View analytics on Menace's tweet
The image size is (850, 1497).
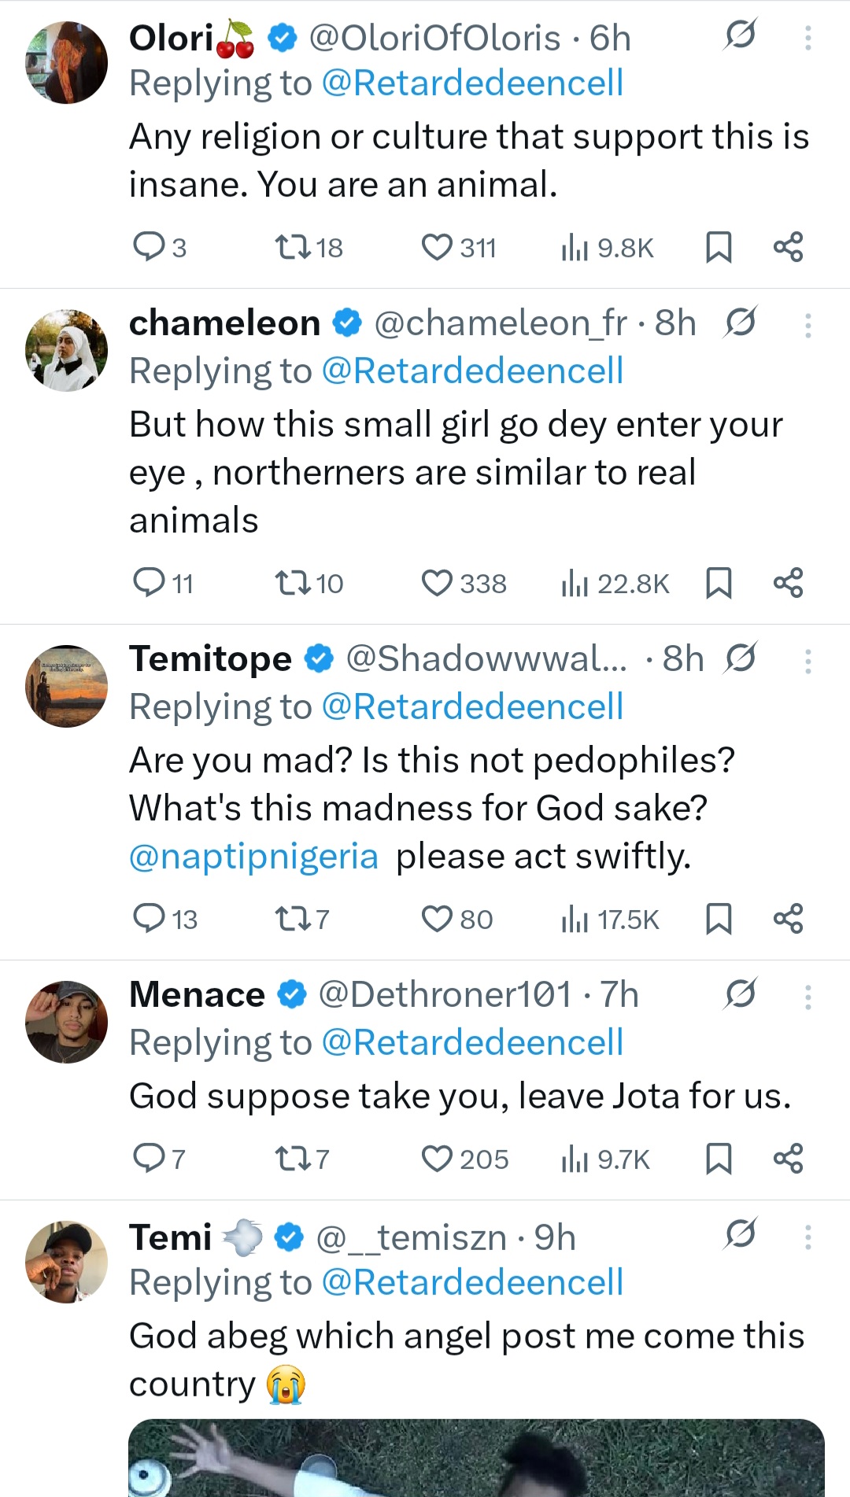575,1159
